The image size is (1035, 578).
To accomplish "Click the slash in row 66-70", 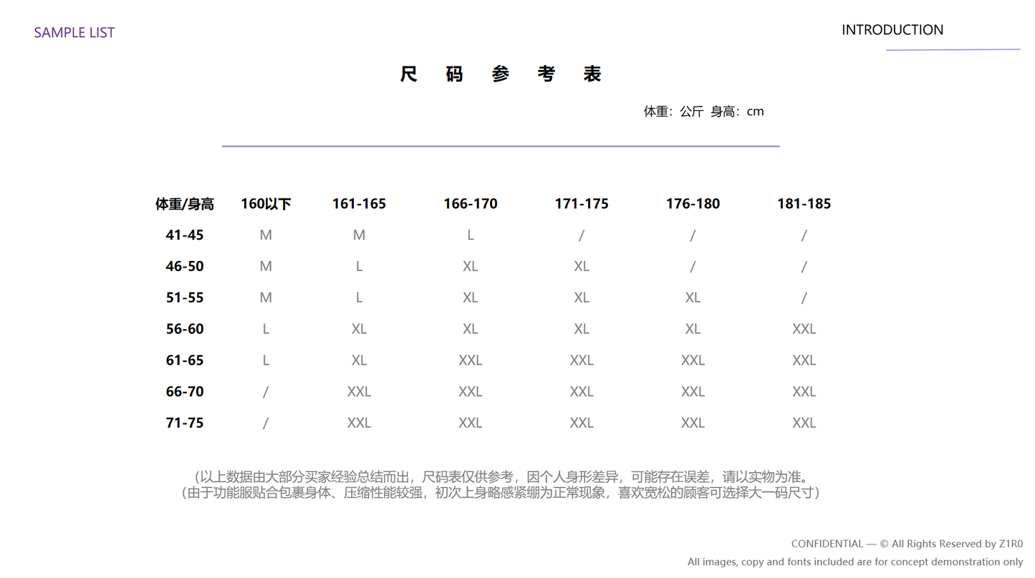I will (266, 392).
